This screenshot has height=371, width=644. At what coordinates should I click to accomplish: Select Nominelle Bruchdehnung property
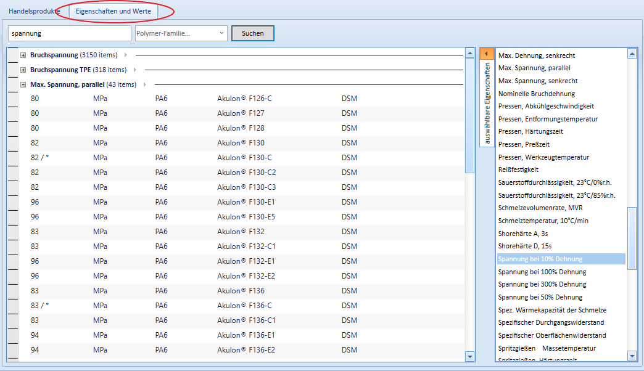[537, 94]
